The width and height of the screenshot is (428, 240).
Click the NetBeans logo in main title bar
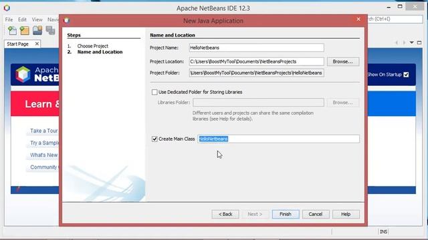[7, 8]
